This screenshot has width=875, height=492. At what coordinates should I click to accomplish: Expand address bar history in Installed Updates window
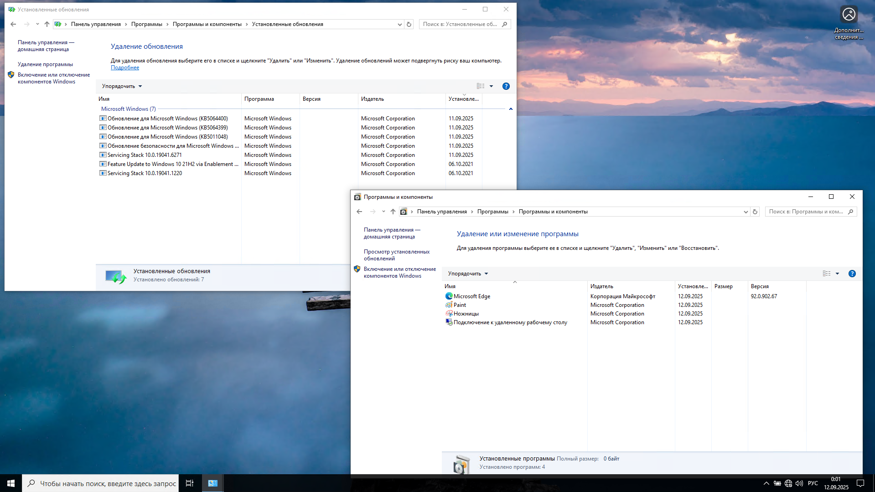coord(400,24)
